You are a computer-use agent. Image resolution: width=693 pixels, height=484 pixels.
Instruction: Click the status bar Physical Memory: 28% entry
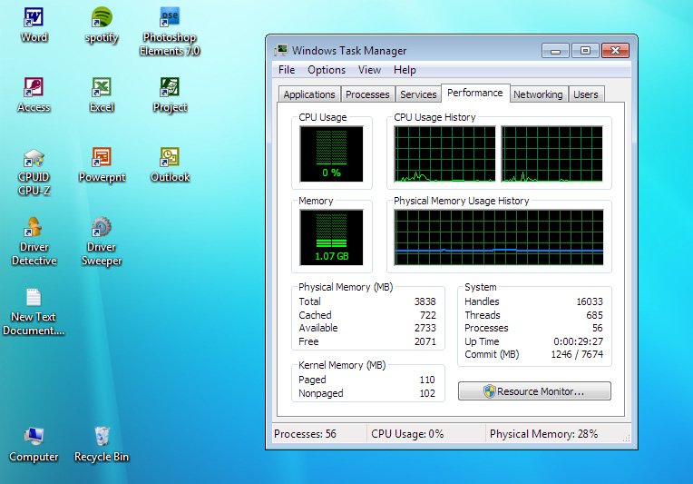point(543,434)
